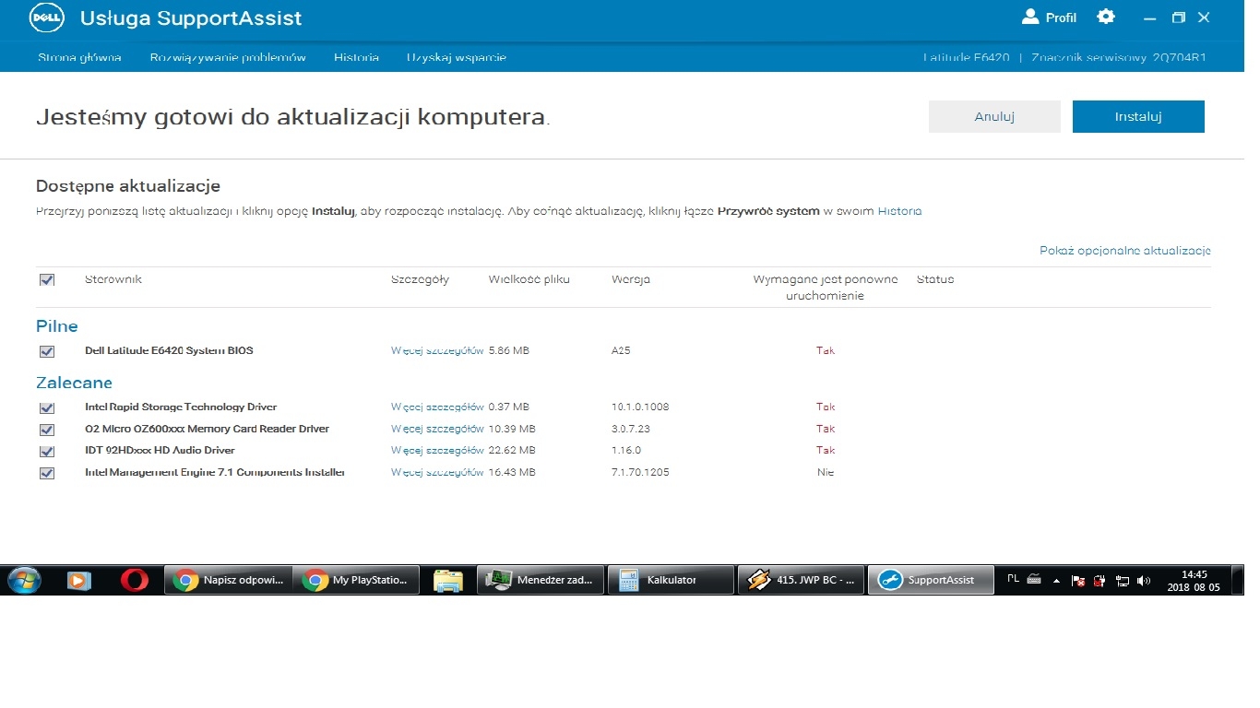Open Rozwiązywanie problemów tab
1260x708 pixels.
pos(228,57)
